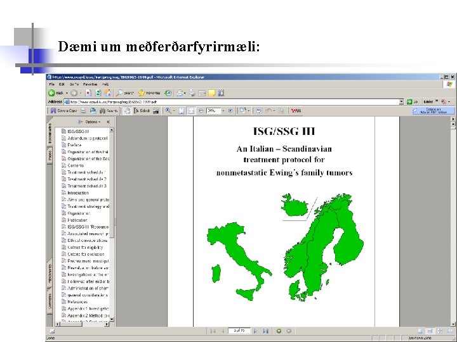
Task: Print the page from the IE toolbar
Action: pyautogui.click(x=192, y=93)
